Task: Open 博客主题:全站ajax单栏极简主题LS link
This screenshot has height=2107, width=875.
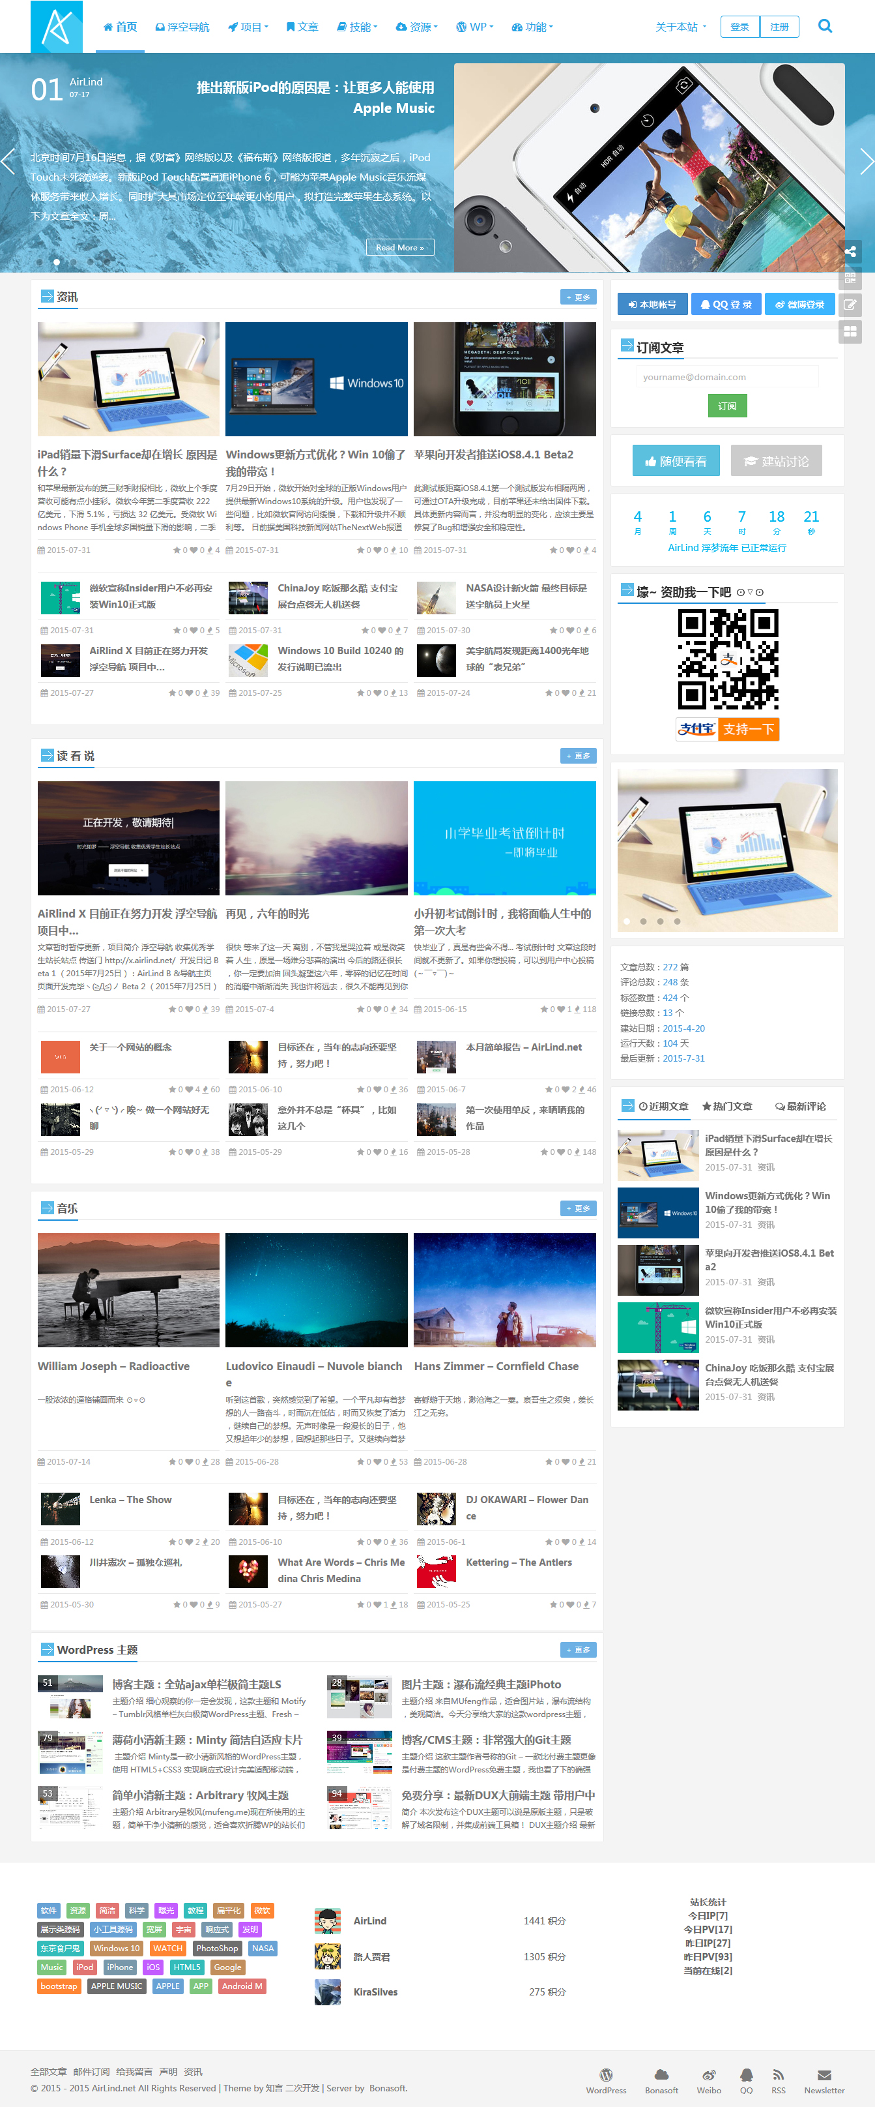Action: [x=196, y=1684]
